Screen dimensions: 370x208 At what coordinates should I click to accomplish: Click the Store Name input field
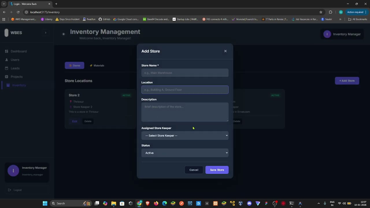(185, 73)
